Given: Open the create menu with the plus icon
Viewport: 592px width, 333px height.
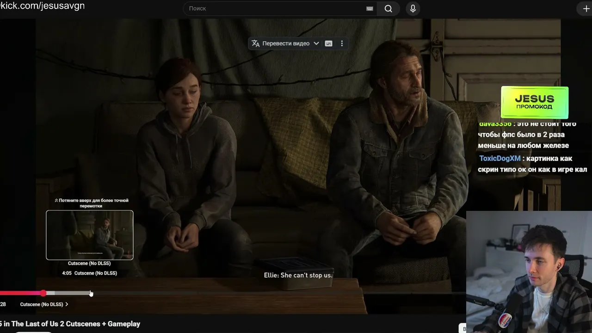Looking at the screenshot, I should (x=586, y=9).
